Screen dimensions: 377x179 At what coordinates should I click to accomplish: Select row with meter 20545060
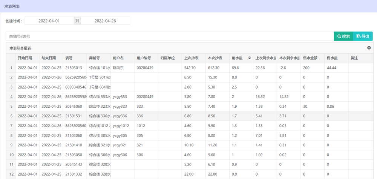pyautogui.click(x=74, y=107)
